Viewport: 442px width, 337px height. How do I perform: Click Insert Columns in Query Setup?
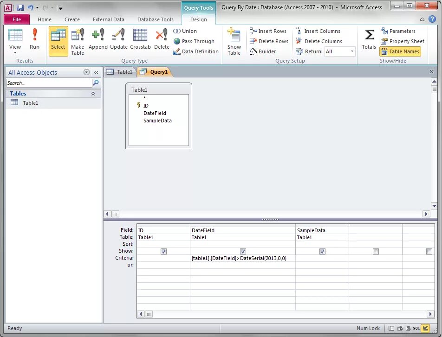click(323, 31)
